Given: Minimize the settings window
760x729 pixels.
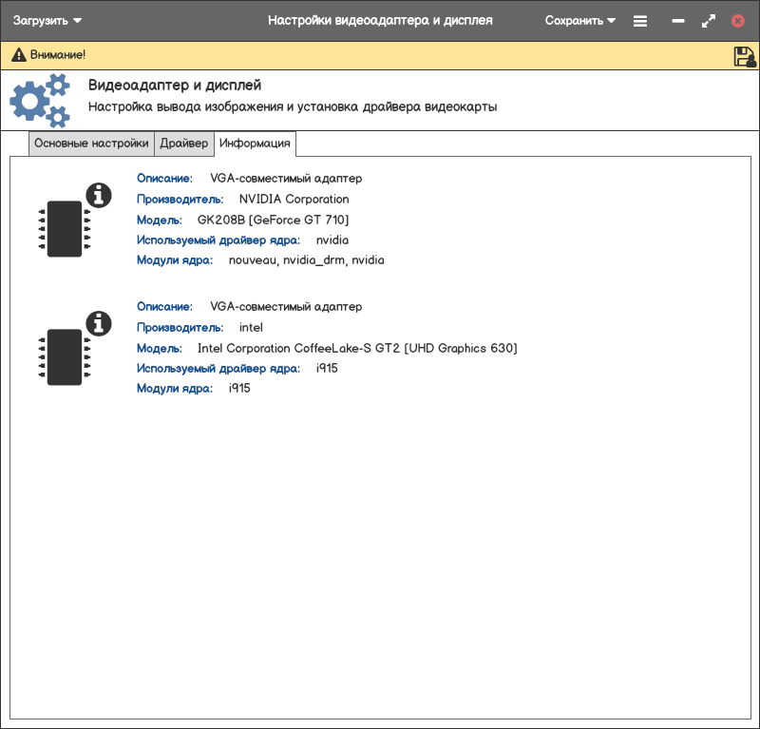Looking at the screenshot, I should pos(677,21).
